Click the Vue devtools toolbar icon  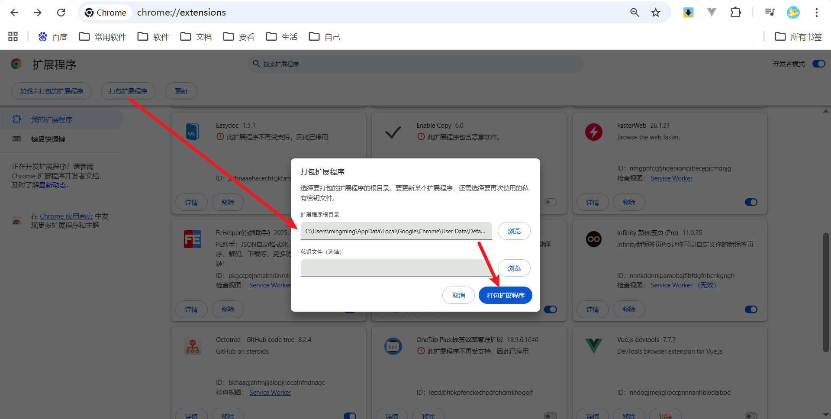pos(712,13)
